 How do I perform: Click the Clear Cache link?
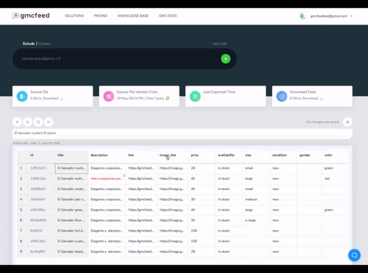155,98
